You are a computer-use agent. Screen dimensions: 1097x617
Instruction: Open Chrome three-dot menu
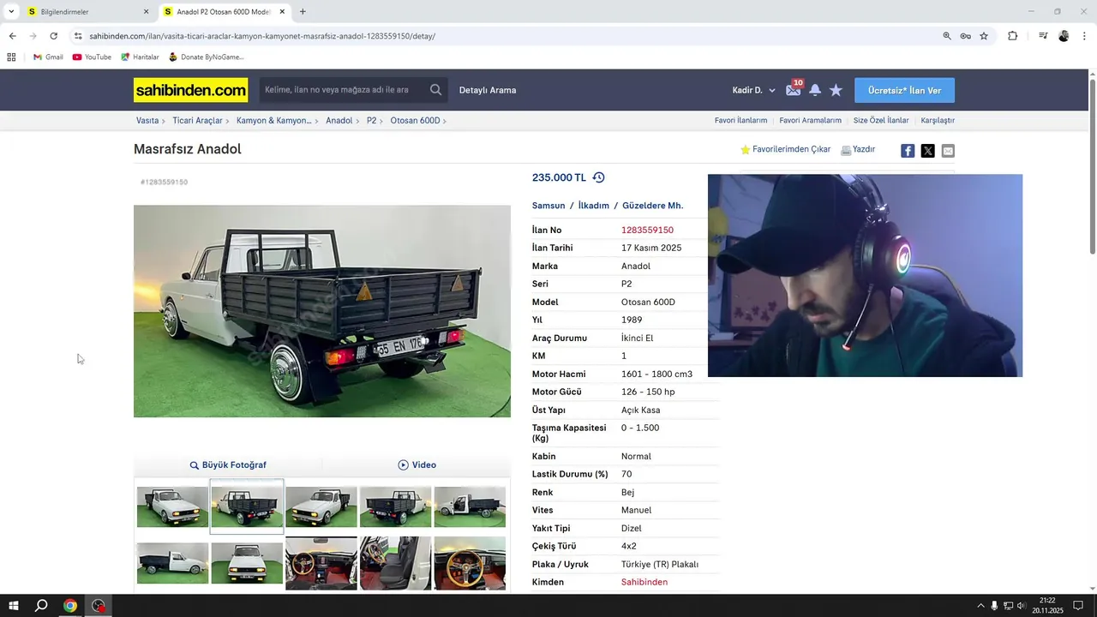[x=1084, y=36]
